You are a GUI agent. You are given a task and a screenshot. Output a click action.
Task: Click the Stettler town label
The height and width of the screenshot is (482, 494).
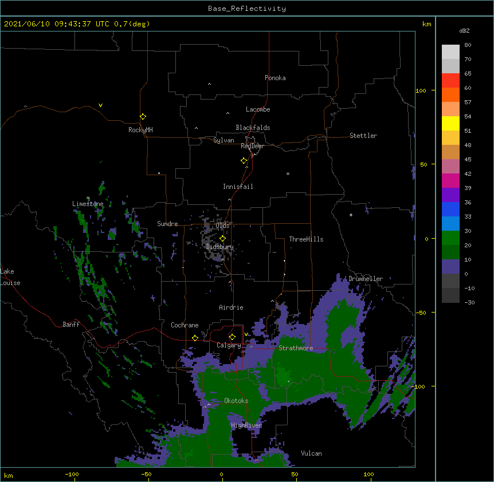(363, 136)
